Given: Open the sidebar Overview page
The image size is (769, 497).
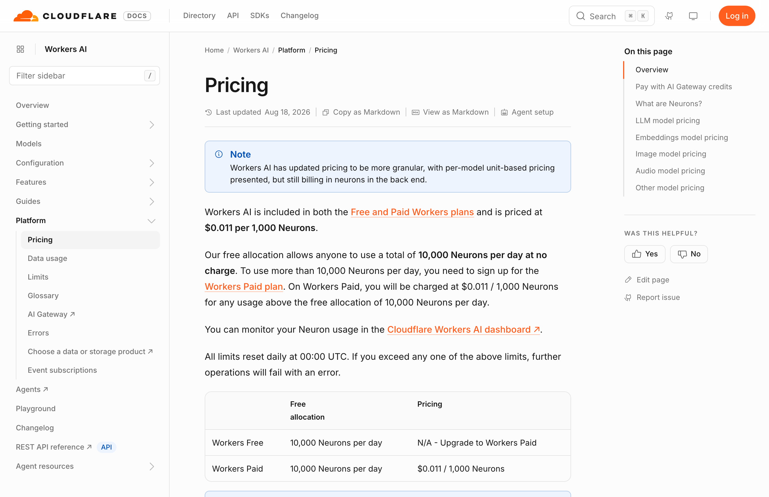Looking at the screenshot, I should (x=32, y=105).
